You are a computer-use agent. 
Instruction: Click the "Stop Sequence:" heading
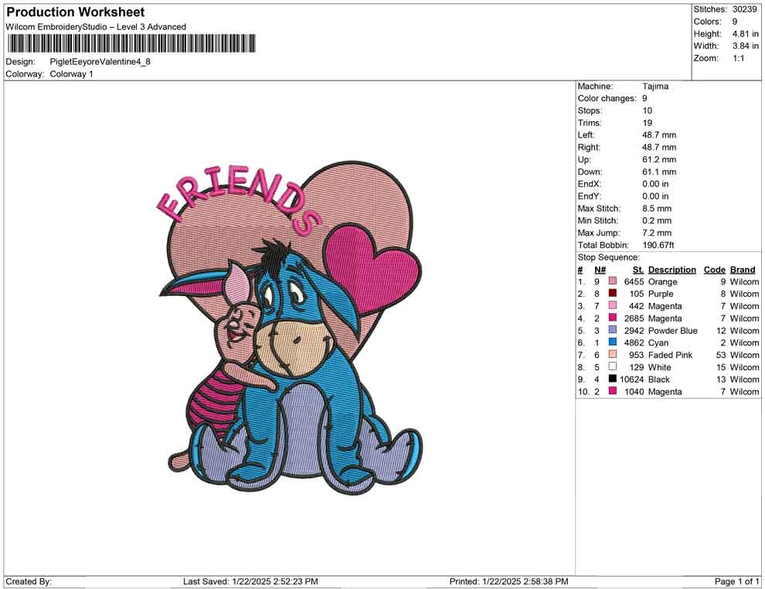coord(608,257)
